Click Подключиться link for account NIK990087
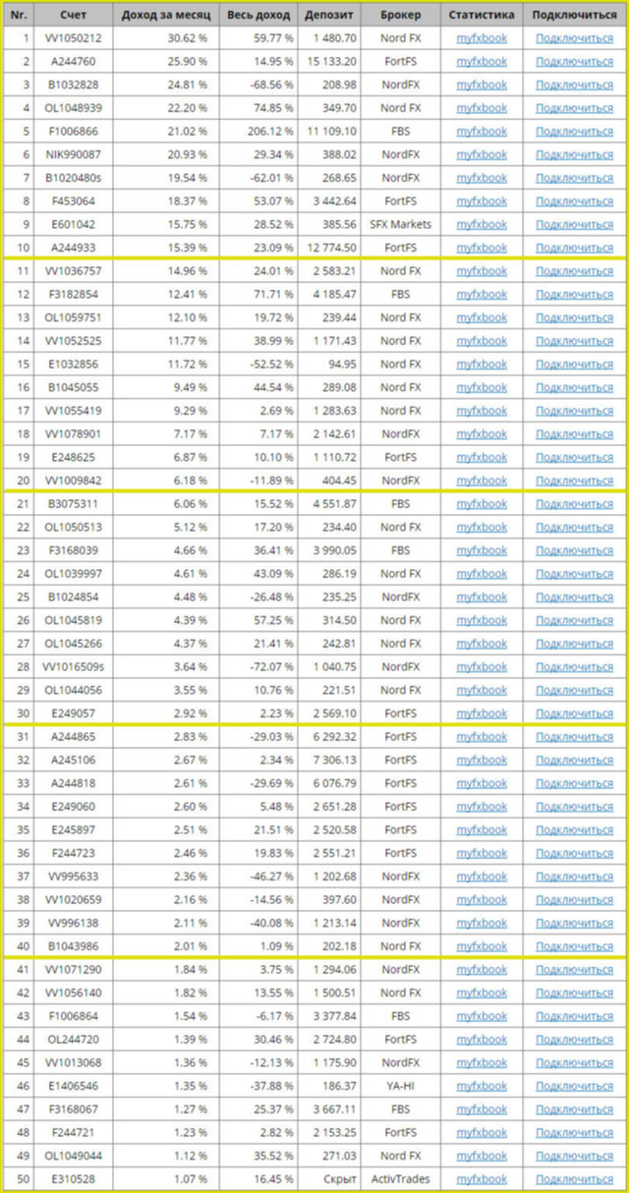 tap(574, 154)
